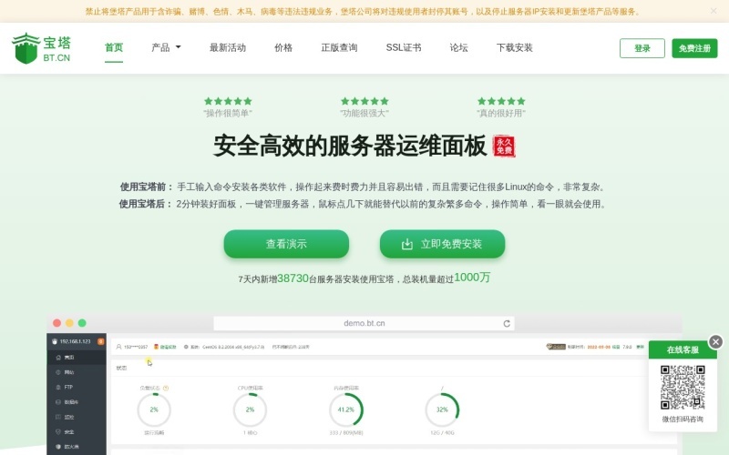The width and height of the screenshot is (729, 455).
Task: Open the 最新活动 menu item
Action: [x=228, y=47]
